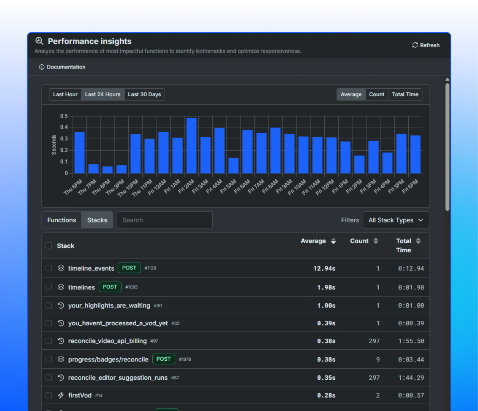Open the firstVod stack
Image resolution: width=478 pixels, height=411 pixels.
coord(80,395)
